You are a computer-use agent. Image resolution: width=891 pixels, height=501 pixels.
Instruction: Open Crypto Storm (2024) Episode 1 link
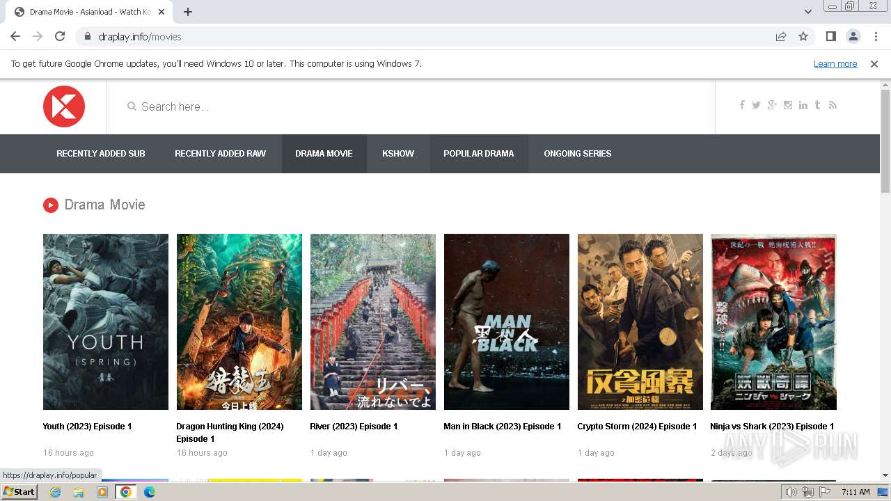(x=637, y=427)
